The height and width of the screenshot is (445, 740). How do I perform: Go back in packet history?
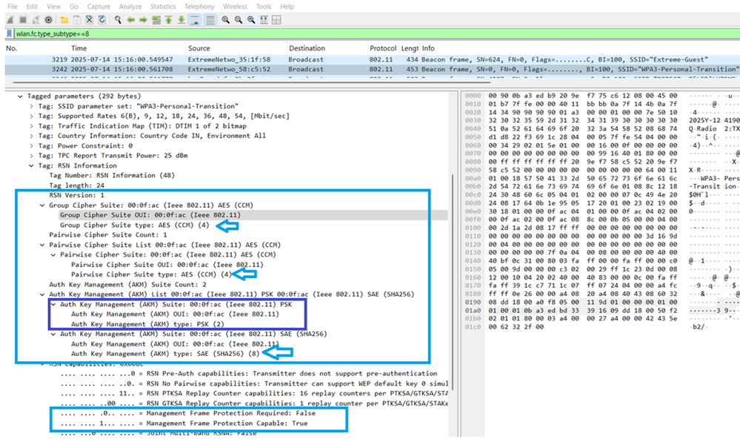click(130, 20)
